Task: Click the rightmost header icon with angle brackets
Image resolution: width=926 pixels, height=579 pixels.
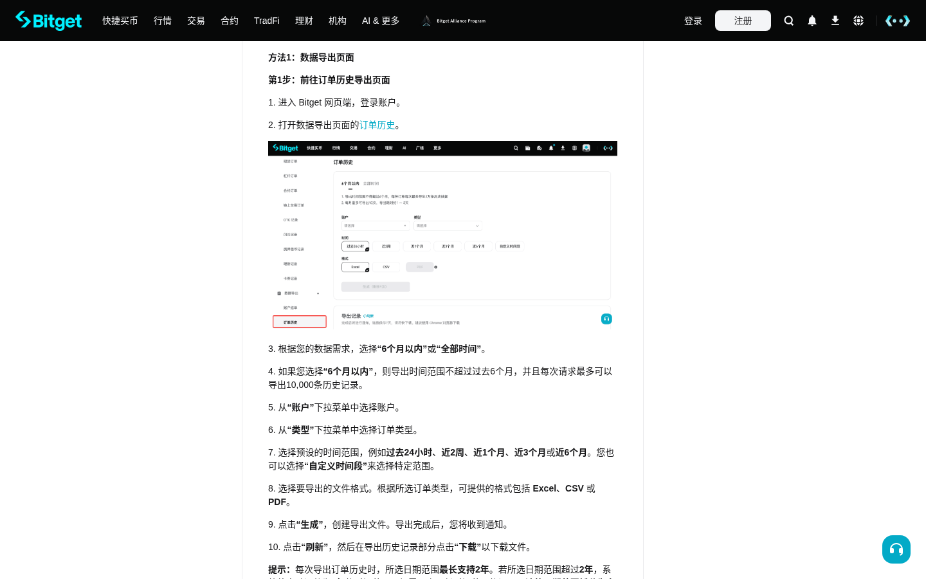Action: coord(898,21)
